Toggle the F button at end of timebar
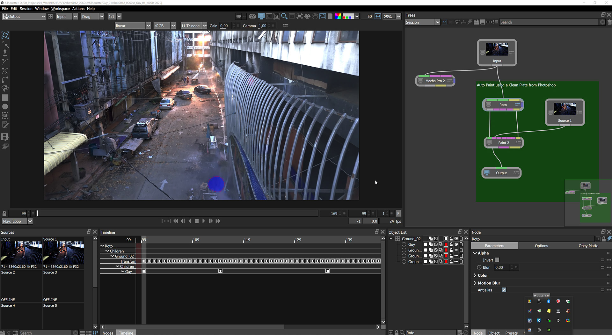 coord(398,213)
